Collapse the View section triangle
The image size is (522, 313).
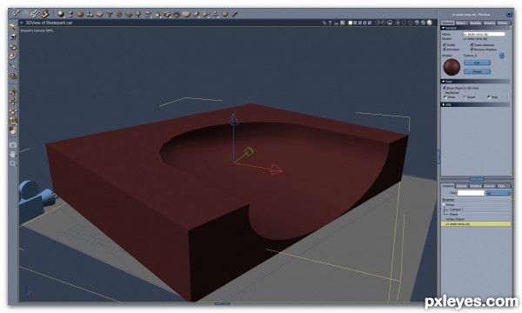pyautogui.click(x=444, y=82)
